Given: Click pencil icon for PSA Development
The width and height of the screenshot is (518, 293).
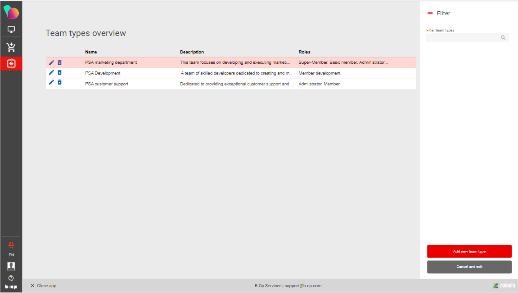Looking at the screenshot, I should tap(51, 72).
